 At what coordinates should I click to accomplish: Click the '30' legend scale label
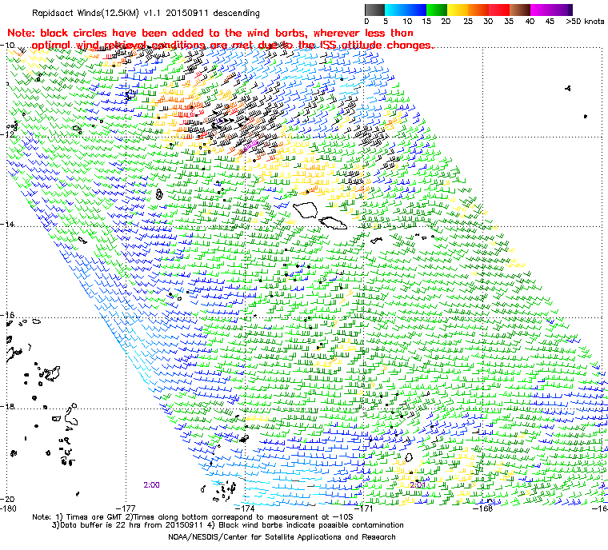[x=488, y=22]
